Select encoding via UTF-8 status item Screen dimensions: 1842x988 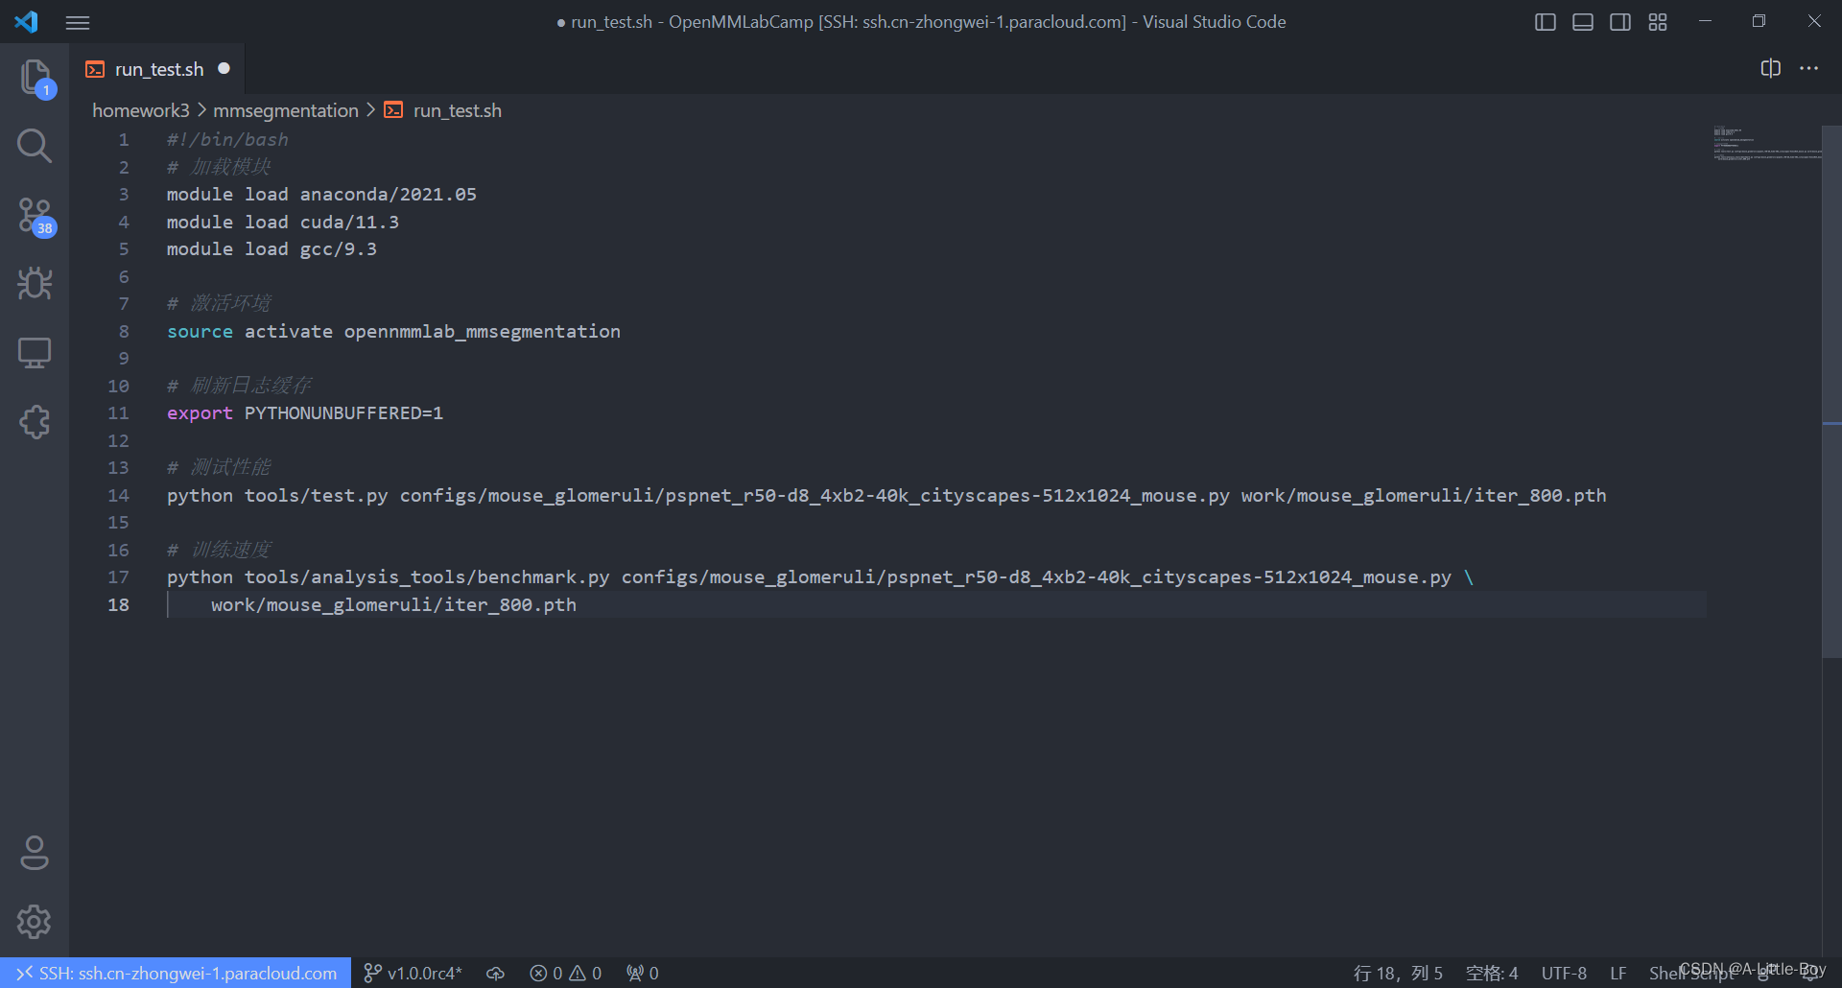pyautogui.click(x=1564, y=973)
